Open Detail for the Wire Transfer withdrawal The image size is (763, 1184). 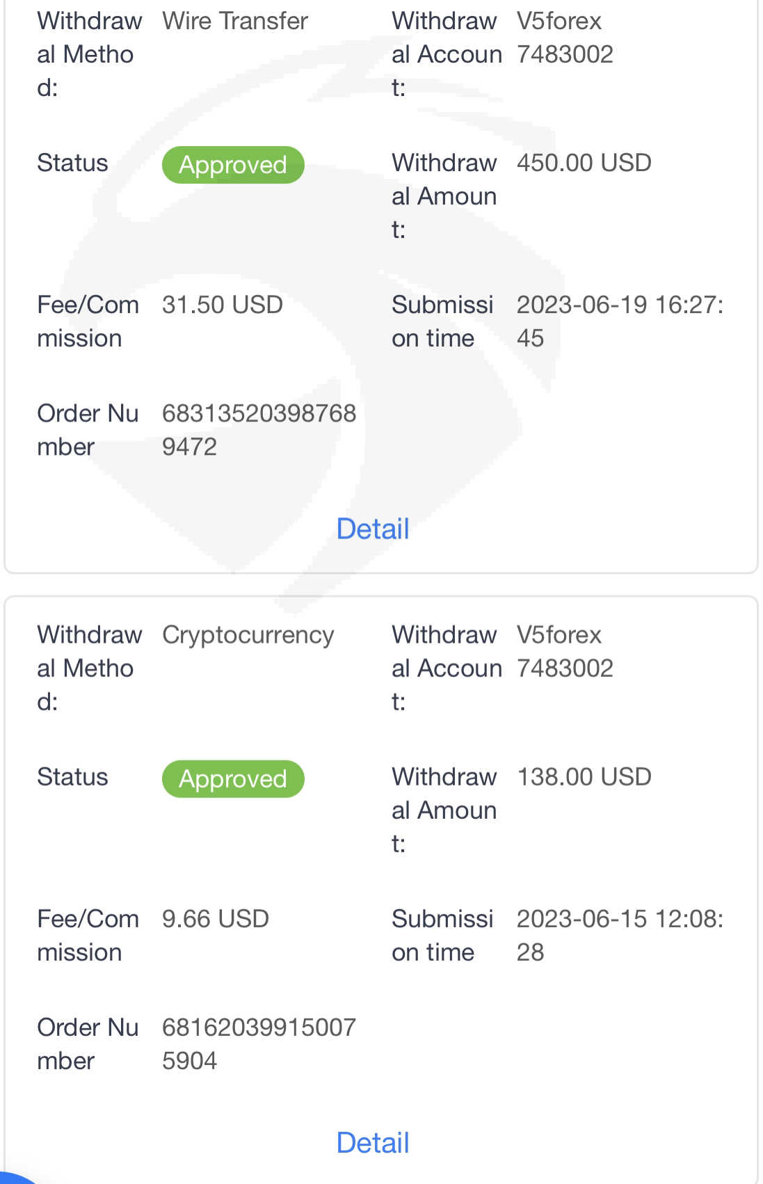click(373, 529)
